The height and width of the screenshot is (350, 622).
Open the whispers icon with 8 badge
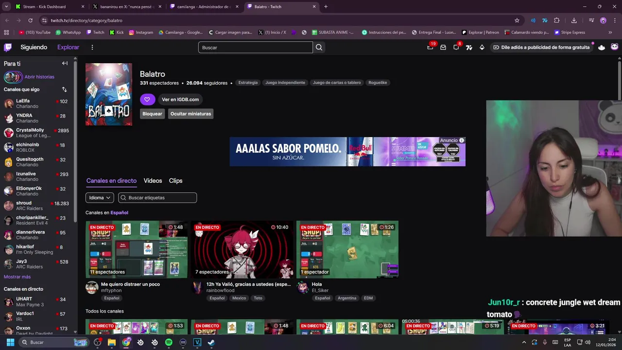(x=456, y=47)
